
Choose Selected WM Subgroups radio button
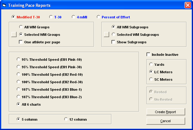pos(114,35)
